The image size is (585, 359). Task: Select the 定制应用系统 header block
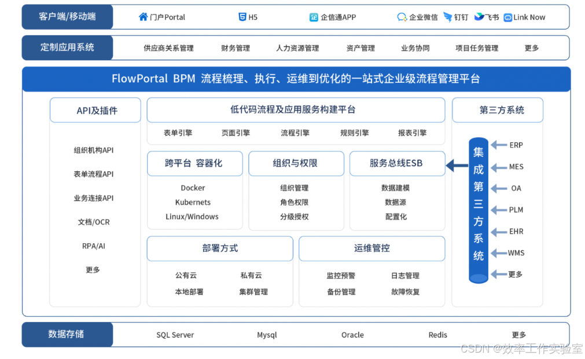click(67, 47)
